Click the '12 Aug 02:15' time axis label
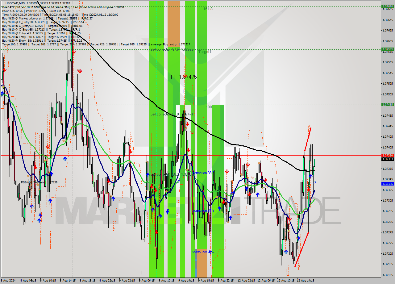 [246, 281]
